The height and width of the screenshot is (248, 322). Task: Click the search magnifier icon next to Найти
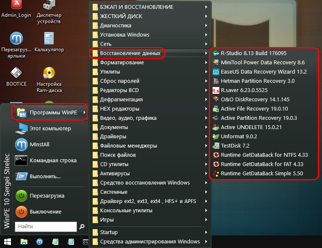tap(82, 227)
